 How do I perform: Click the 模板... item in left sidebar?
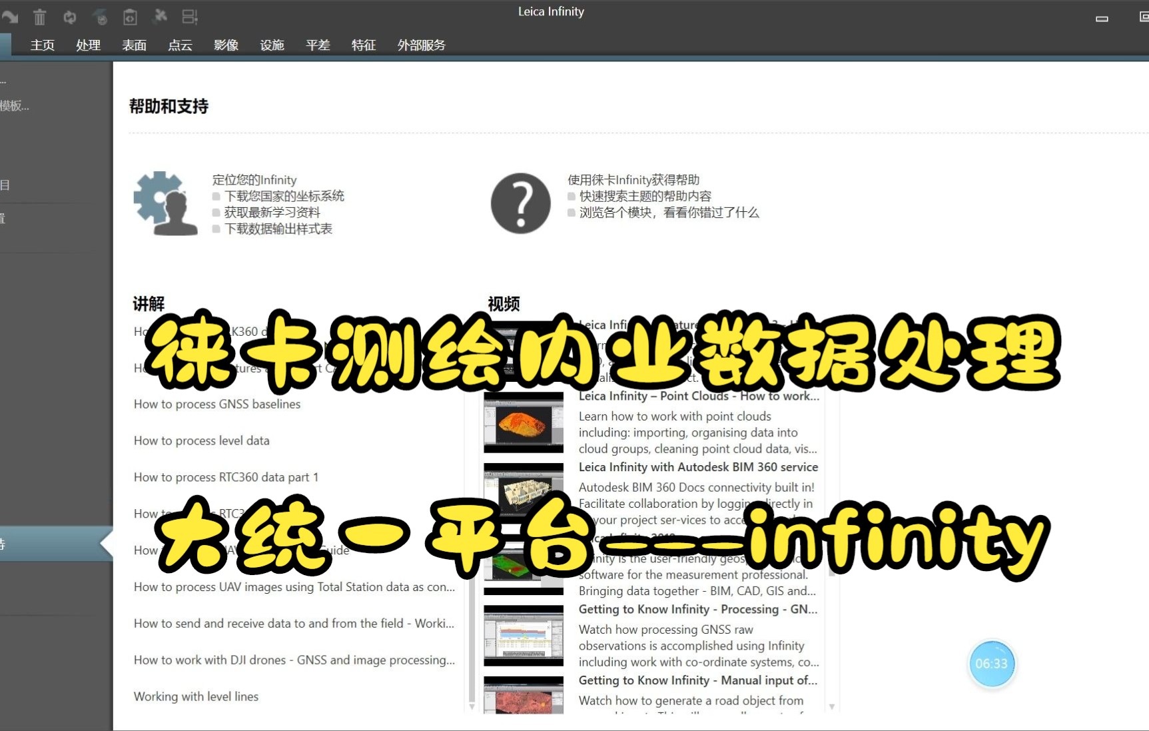(x=15, y=105)
